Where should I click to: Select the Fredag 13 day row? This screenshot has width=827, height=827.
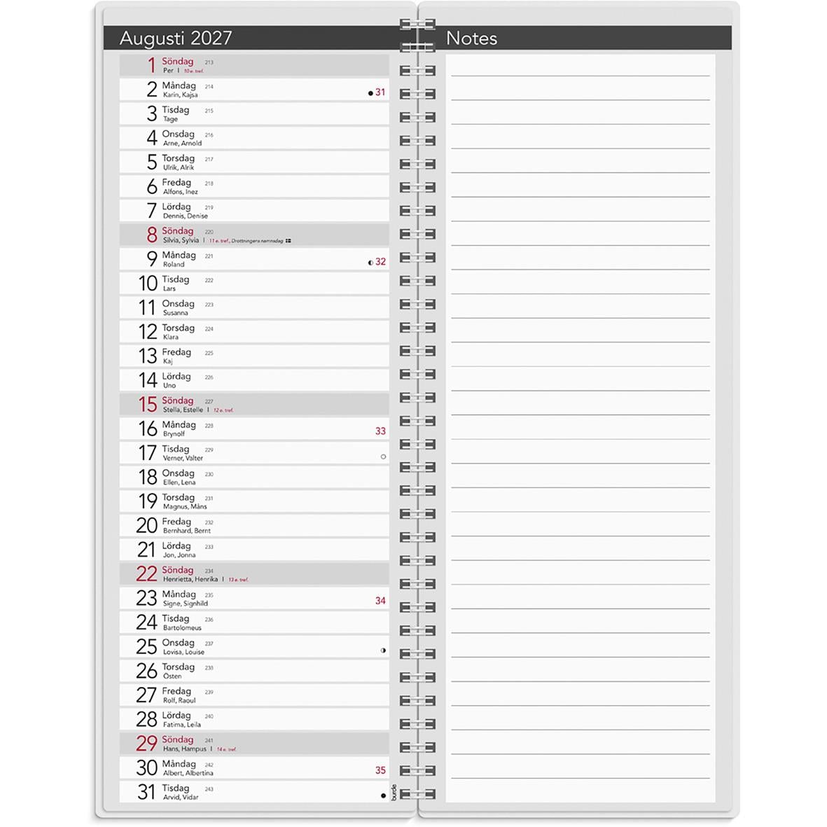tap(254, 356)
